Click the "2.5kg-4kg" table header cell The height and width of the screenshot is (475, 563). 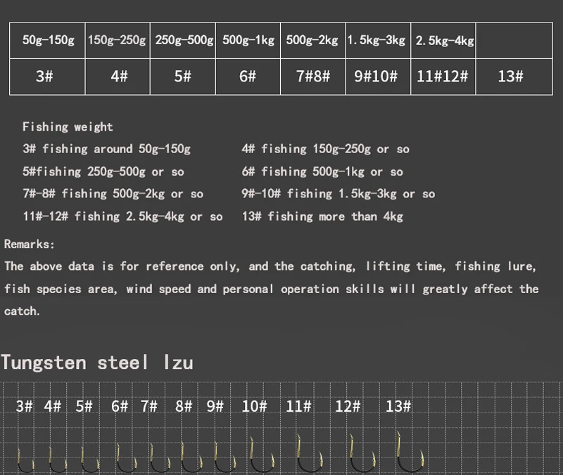pos(443,41)
